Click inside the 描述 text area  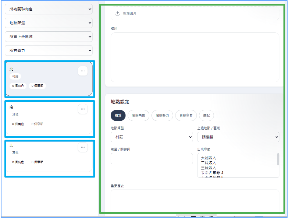[x=195, y=57]
